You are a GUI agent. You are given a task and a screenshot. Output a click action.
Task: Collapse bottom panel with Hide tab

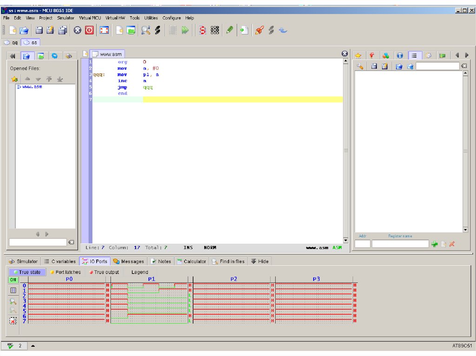pyautogui.click(x=259, y=261)
